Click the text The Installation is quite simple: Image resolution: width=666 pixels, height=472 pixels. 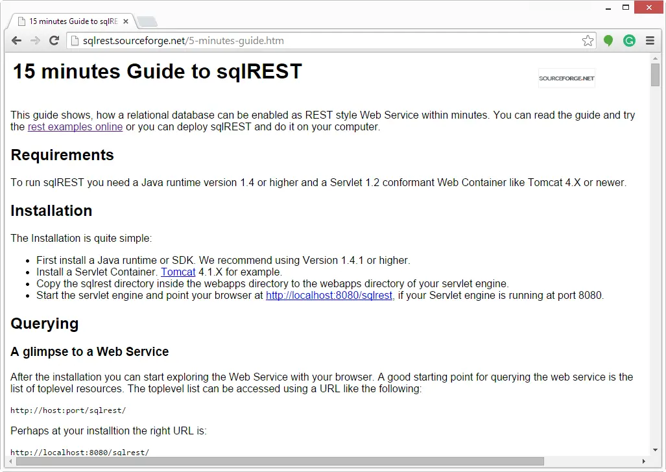[x=81, y=239]
